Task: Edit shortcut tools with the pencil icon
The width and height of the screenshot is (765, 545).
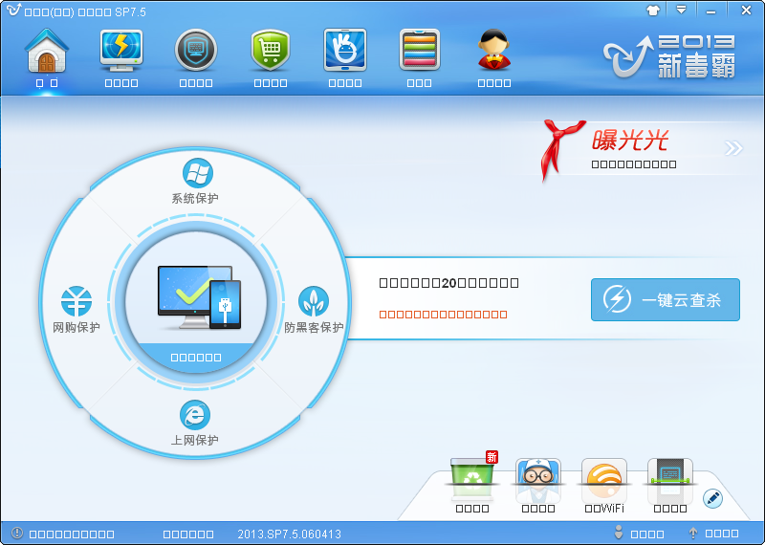Action: tap(712, 498)
